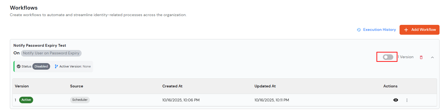Collapse the workflow details chevron

coord(432,57)
